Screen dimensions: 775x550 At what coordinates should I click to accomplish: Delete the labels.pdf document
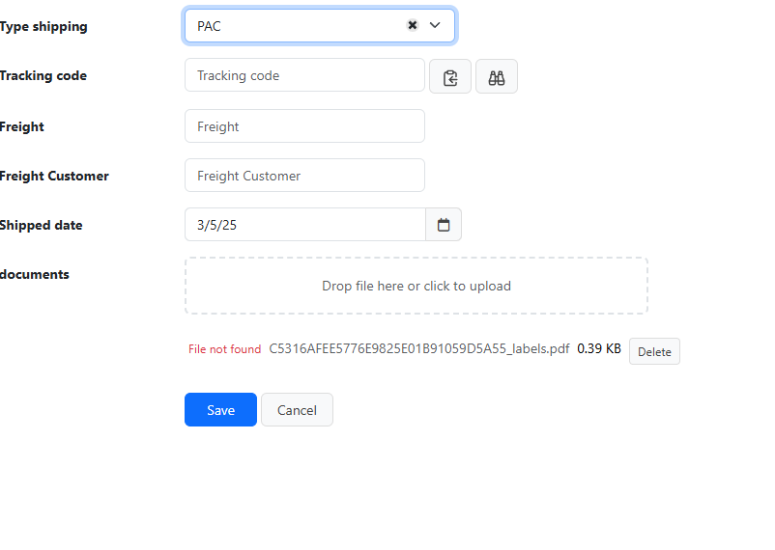point(654,351)
